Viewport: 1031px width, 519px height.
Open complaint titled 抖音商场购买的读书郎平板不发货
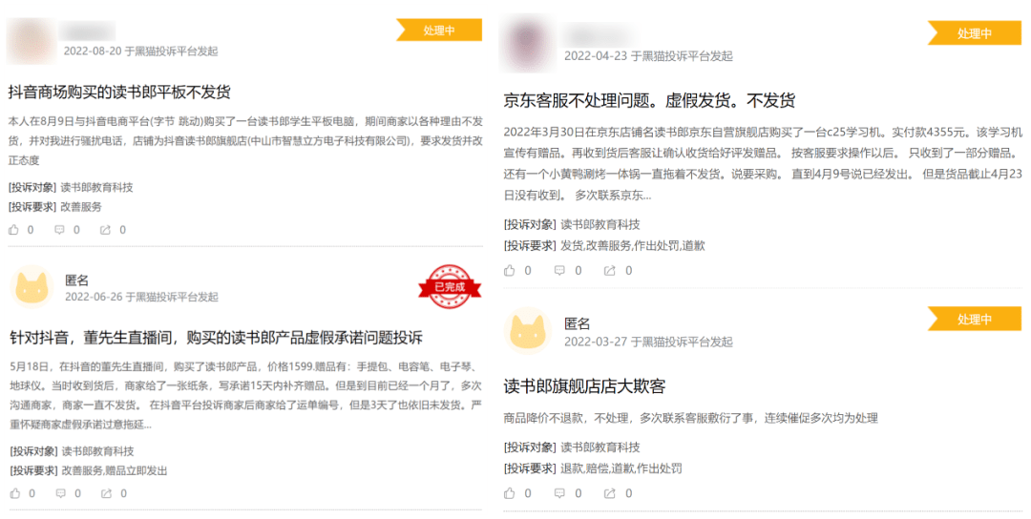tap(119, 92)
